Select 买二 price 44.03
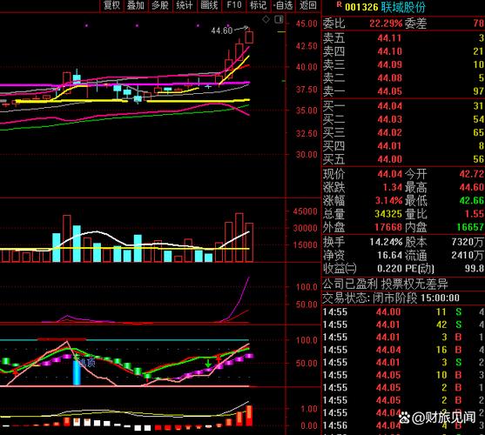This screenshot has height=435, width=485. (x=389, y=119)
